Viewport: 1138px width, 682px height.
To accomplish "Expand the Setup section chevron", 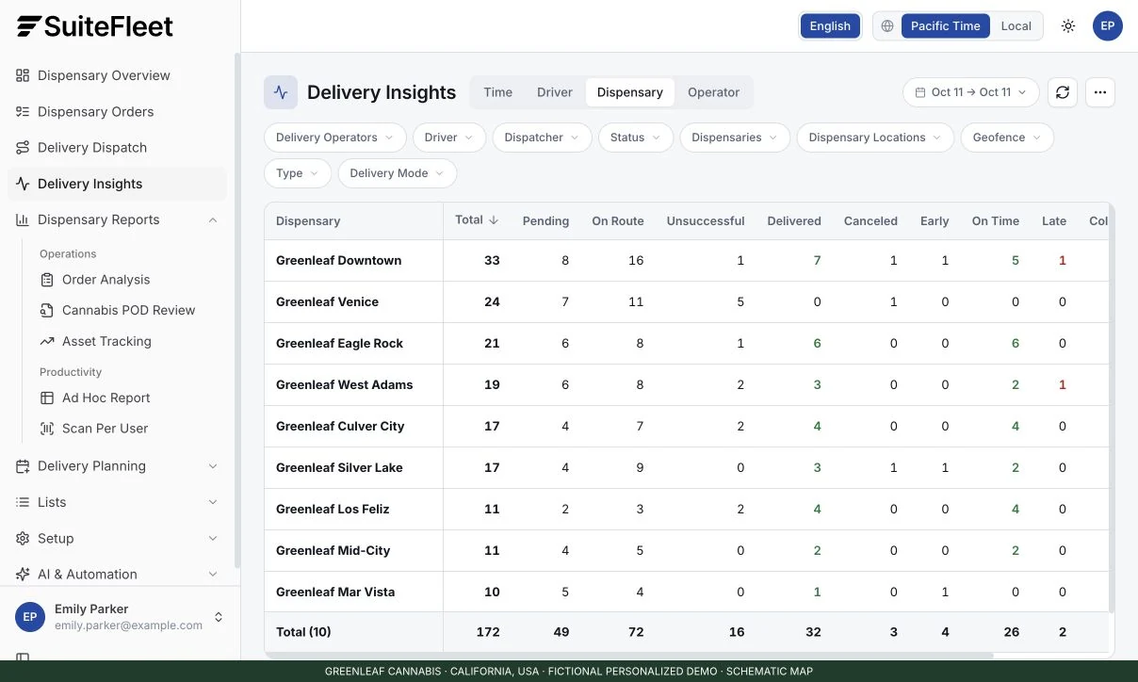I will point(213,538).
